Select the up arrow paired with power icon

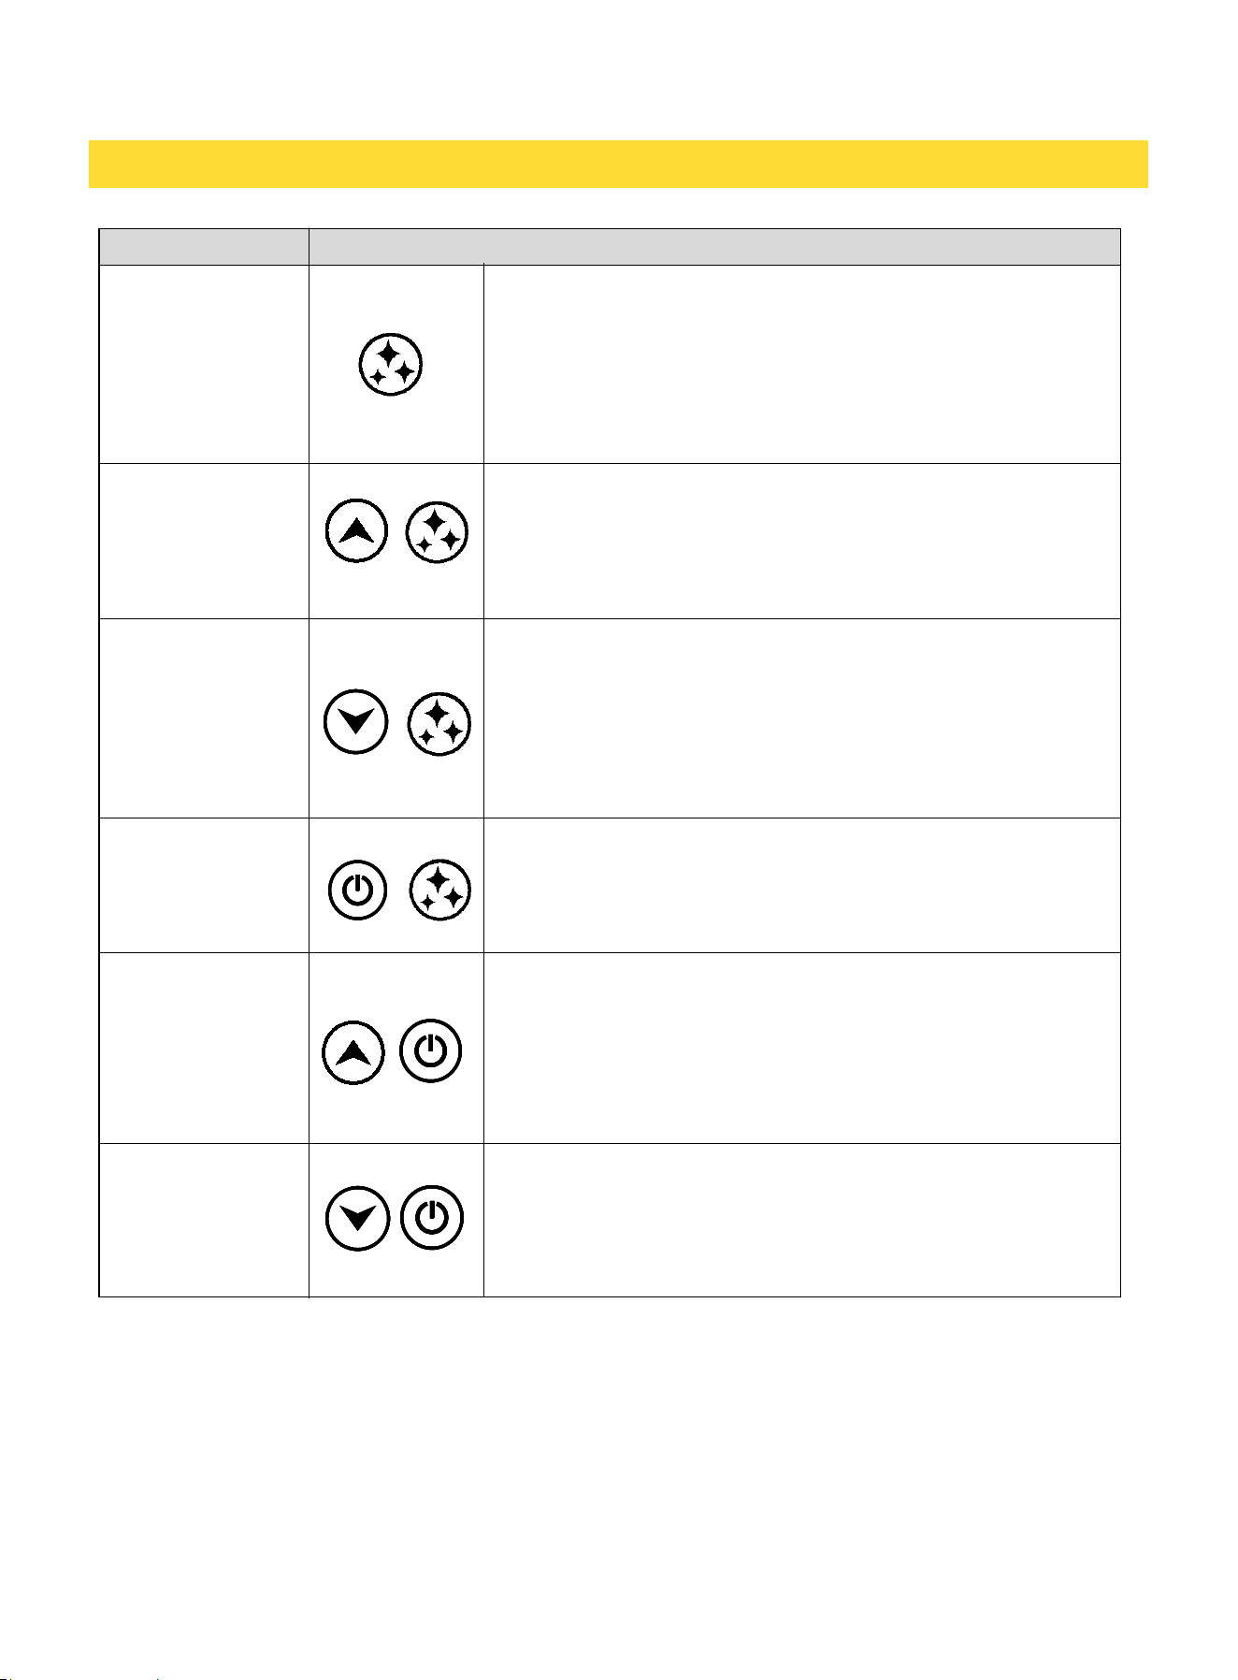click(353, 1053)
